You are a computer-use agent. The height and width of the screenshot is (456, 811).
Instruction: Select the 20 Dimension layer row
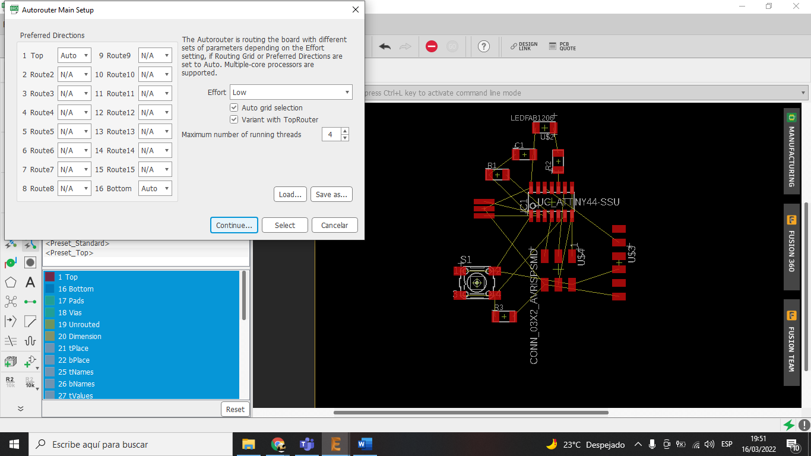click(x=141, y=336)
